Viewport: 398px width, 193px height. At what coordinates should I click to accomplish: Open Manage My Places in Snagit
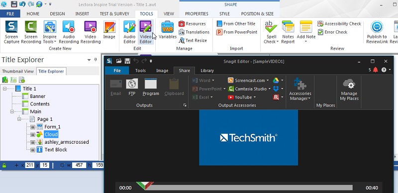pyautogui.click(x=349, y=90)
